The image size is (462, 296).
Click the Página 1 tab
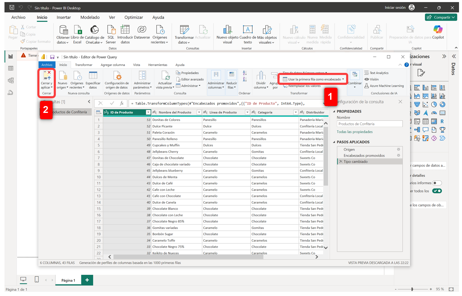68,280
